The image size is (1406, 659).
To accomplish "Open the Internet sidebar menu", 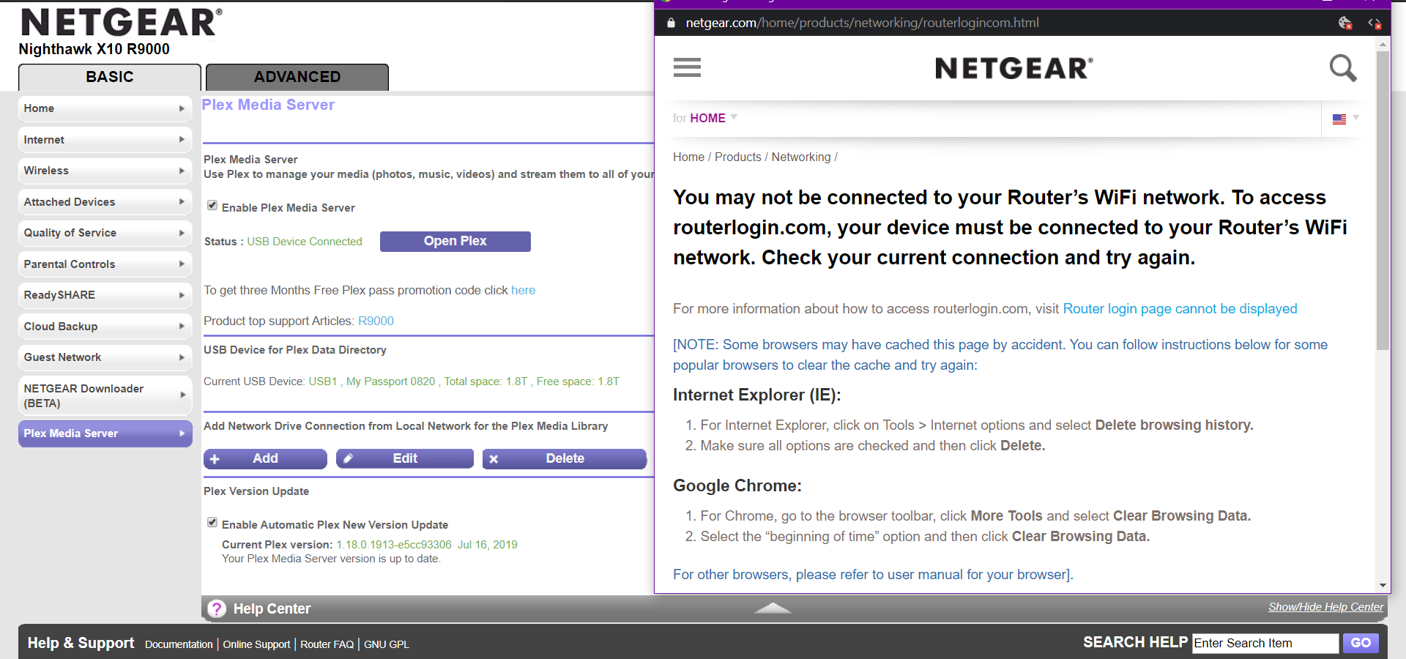I will (x=105, y=140).
